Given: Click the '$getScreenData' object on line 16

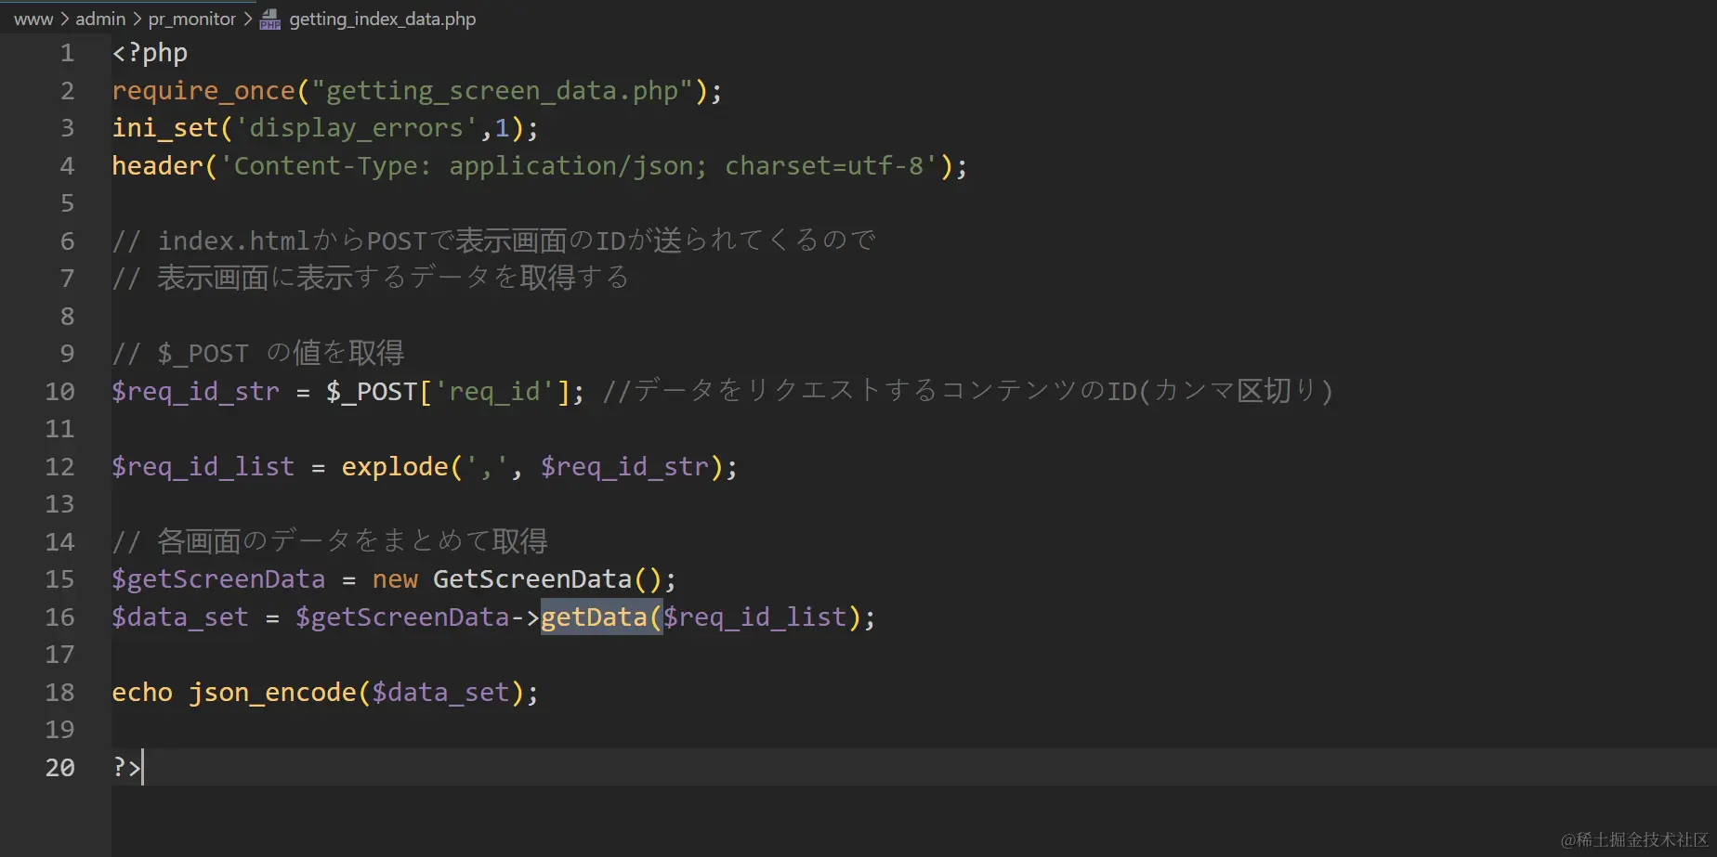Looking at the screenshot, I should click(402, 617).
